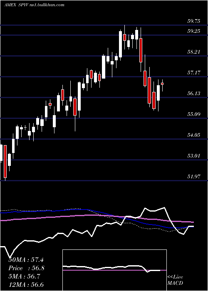Viewport: 208px width, 291px height.
Task: Click the 50MA : 57.4 readout
Action: [x=26, y=260]
